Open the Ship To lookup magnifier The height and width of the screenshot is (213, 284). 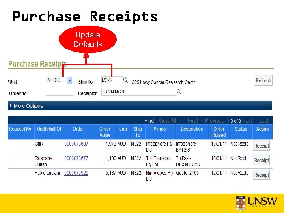point(125,80)
